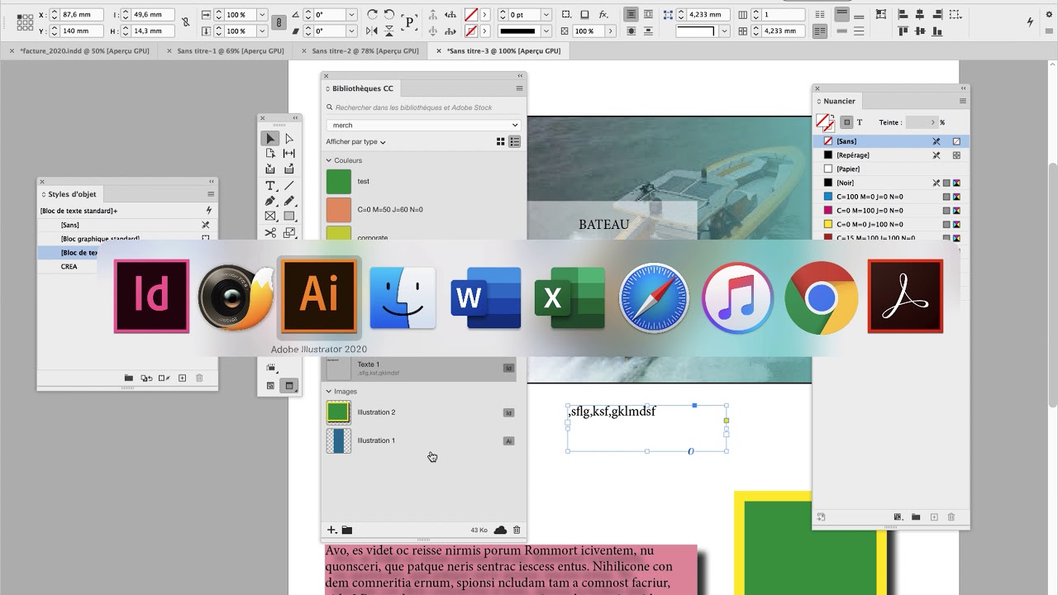Collapse the Couleurs section
This screenshot has height=595, width=1058.
pyautogui.click(x=329, y=160)
